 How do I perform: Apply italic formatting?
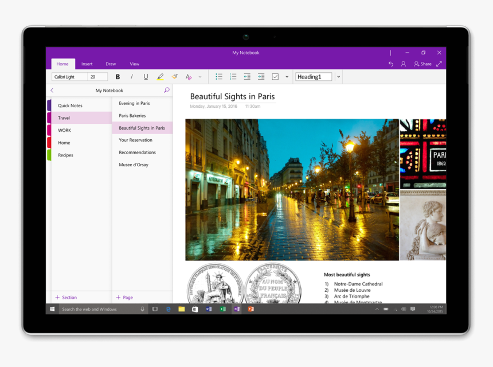tap(131, 76)
